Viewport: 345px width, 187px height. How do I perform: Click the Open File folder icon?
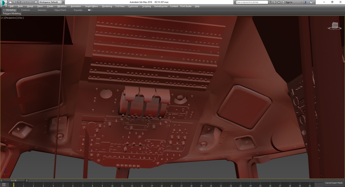pos(14,2)
